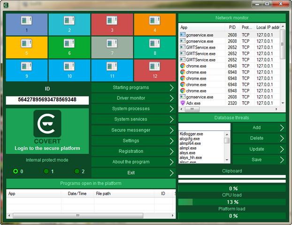Open secure platform tile number 12
Screen dimensions: 292x225
click(155, 70)
